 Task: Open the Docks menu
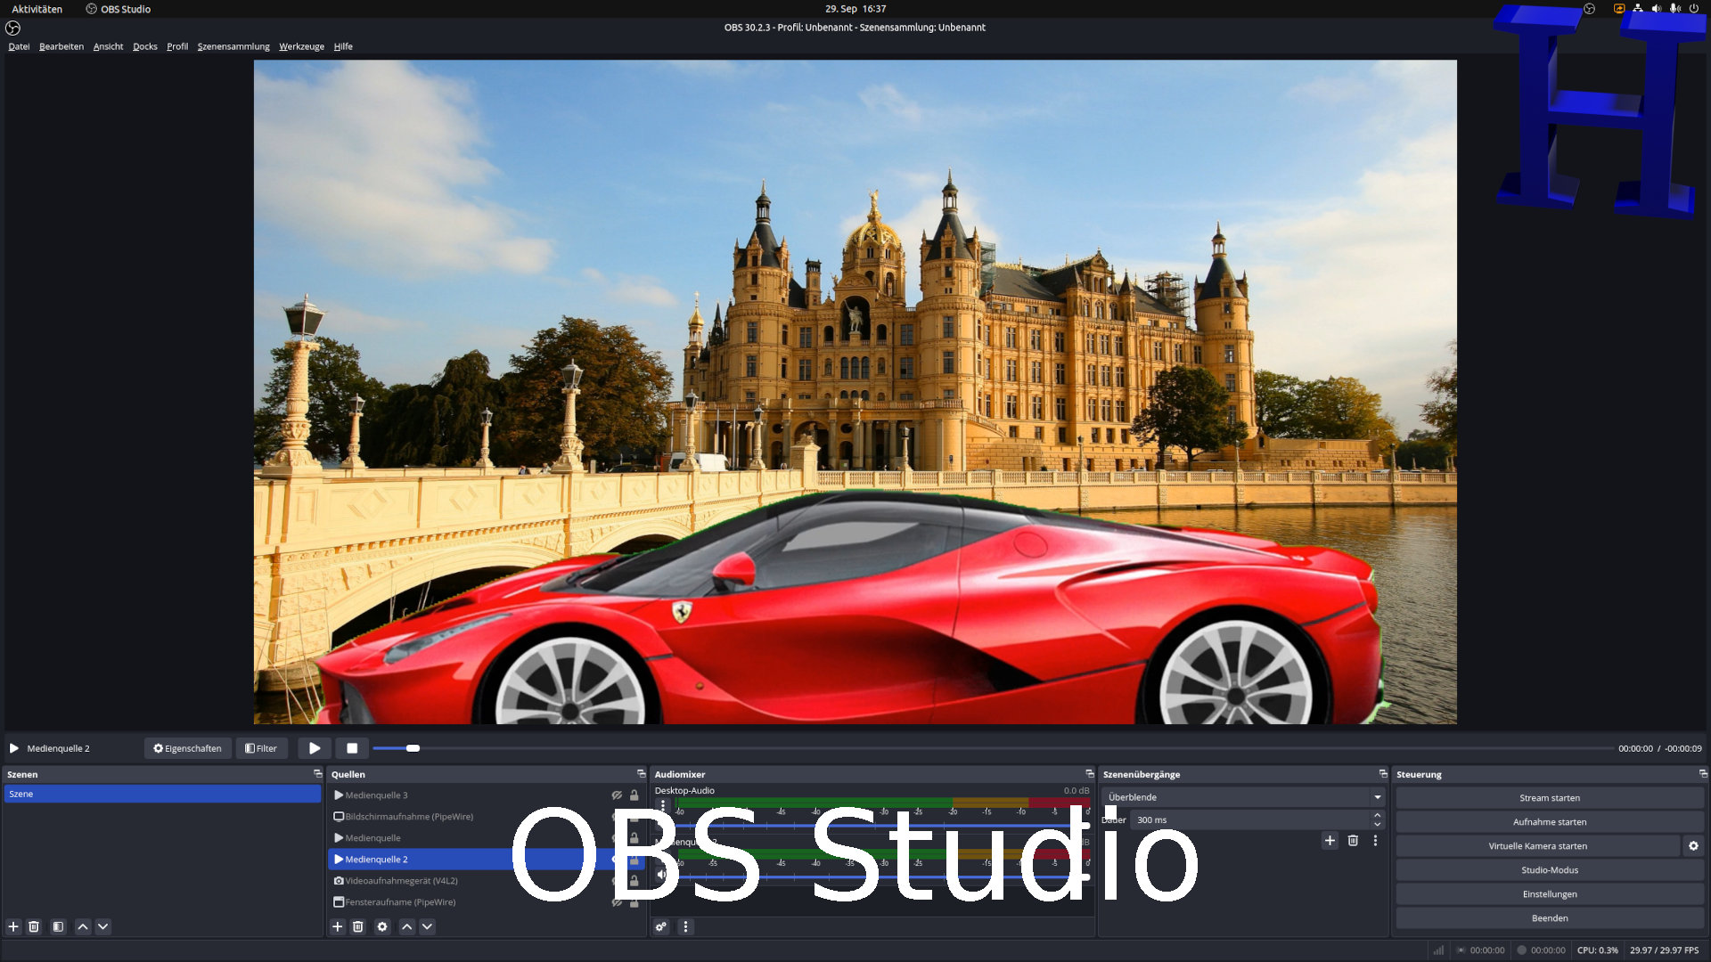[x=145, y=46]
